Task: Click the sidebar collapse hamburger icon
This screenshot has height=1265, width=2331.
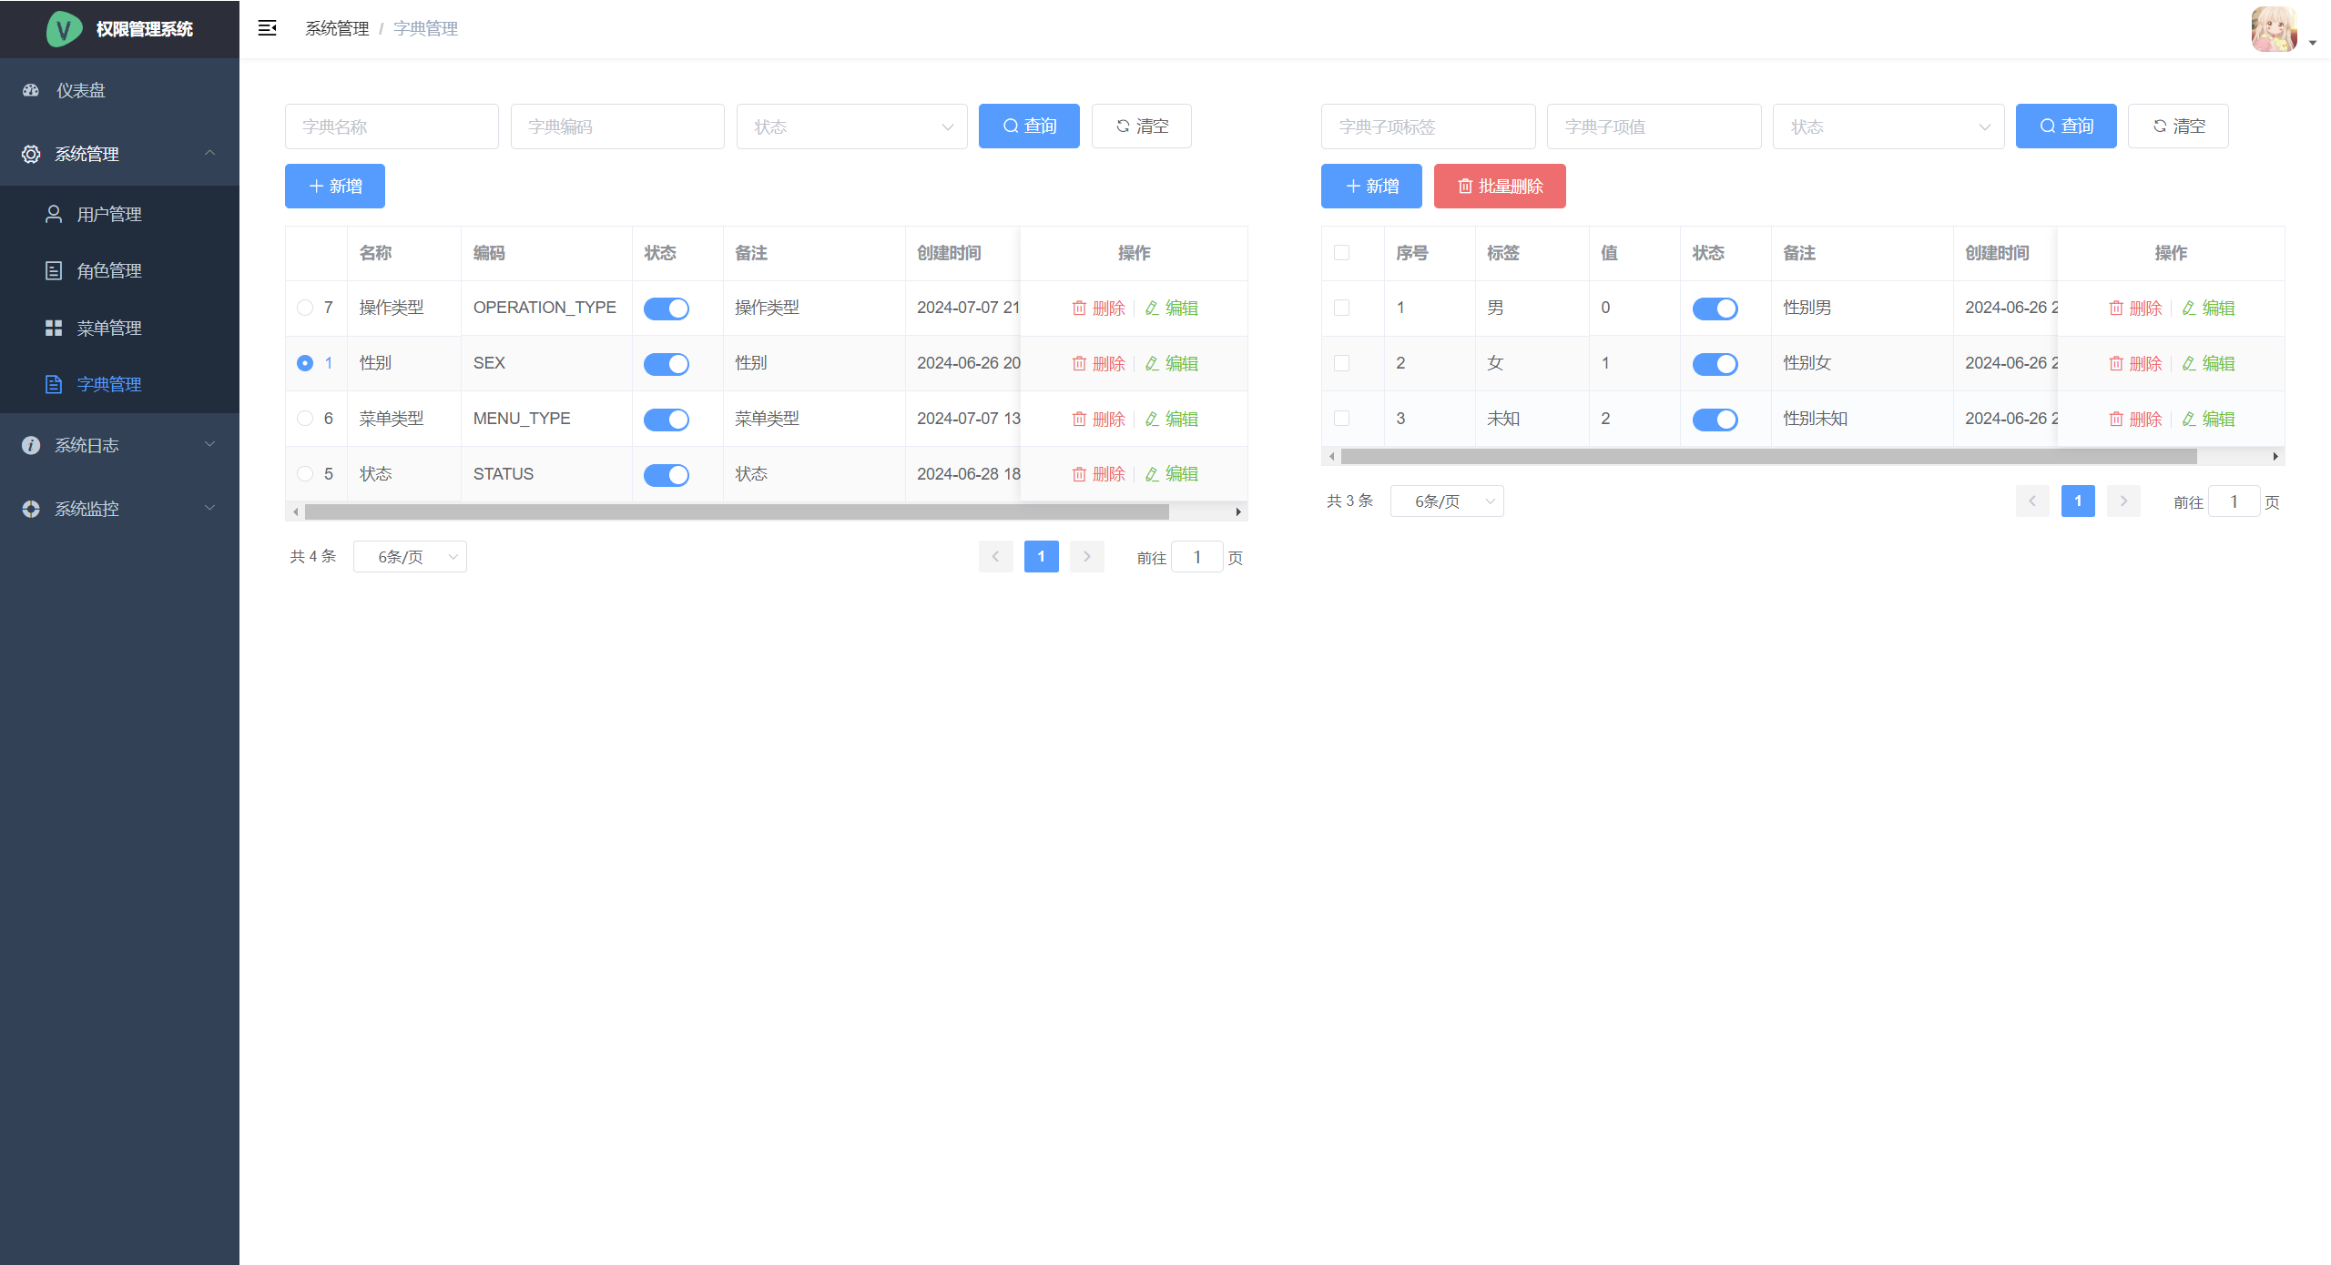Action: [267, 28]
